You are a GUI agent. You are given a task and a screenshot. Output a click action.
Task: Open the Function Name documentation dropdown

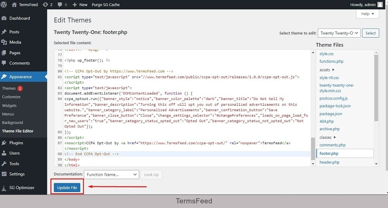(111, 175)
